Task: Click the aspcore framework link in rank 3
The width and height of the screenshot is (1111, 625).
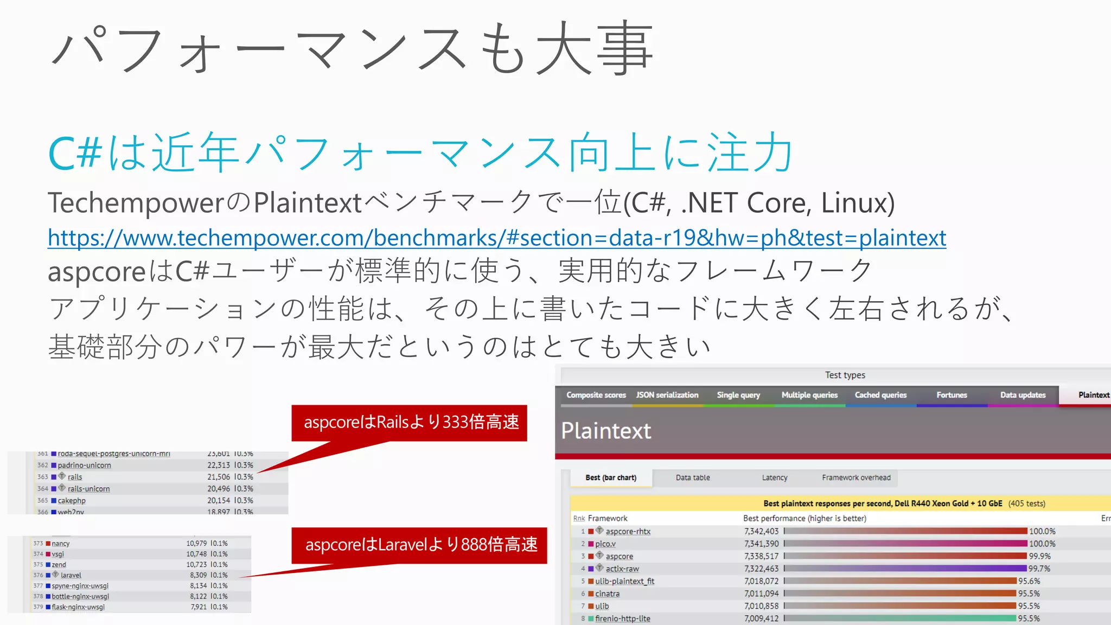Action: pos(620,557)
